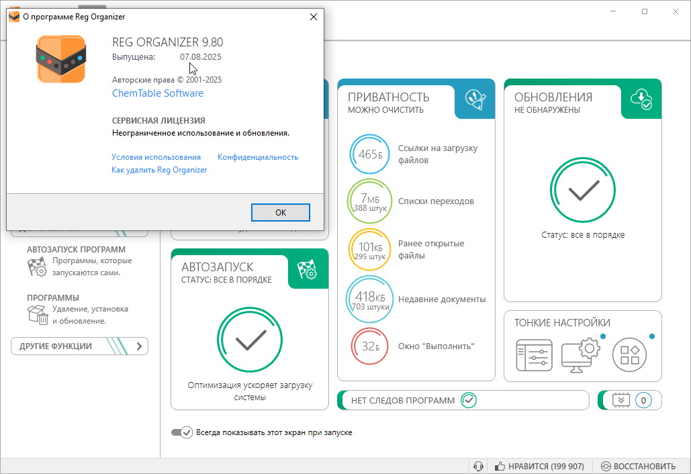Click the Reg Organizer logo in About dialog

point(61,59)
